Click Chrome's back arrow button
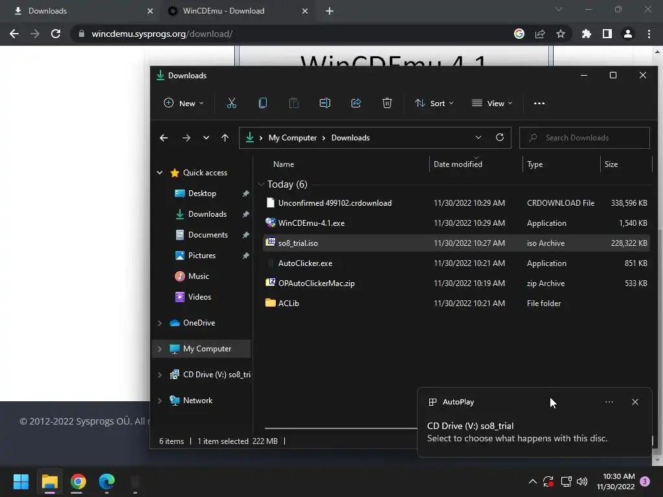The image size is (663, 497). 14,34
